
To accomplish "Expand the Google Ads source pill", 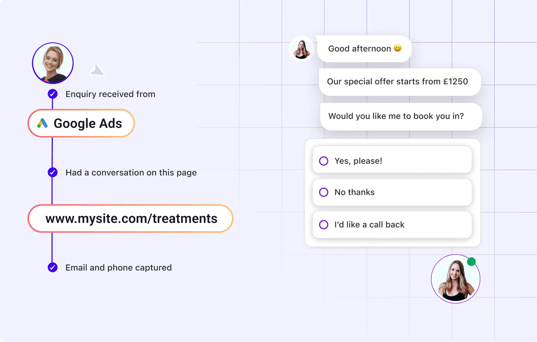I will click(x=81, y=123).
